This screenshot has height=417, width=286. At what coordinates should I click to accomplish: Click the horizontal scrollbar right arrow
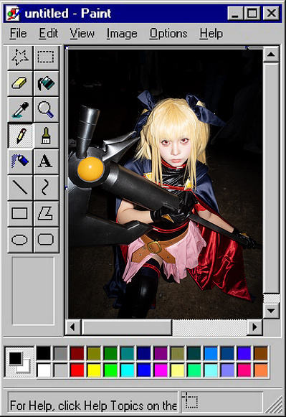pos(254,327)
